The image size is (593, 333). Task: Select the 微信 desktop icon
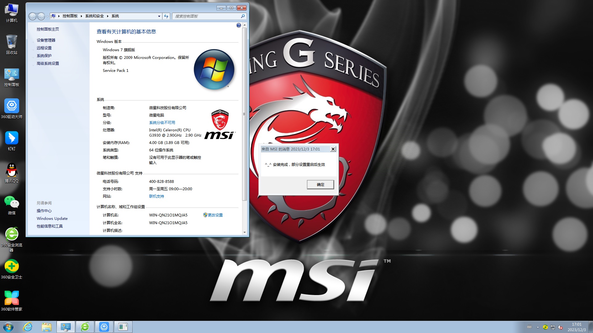coord(12,205)
